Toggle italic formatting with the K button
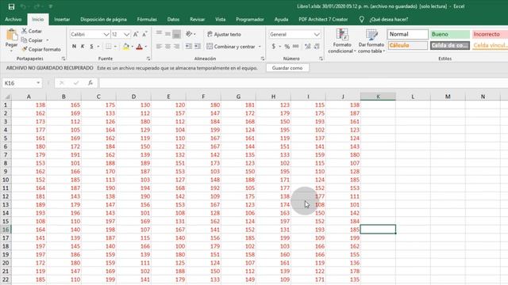This screenshot has width=508, height=285. (x=83, y=47)
